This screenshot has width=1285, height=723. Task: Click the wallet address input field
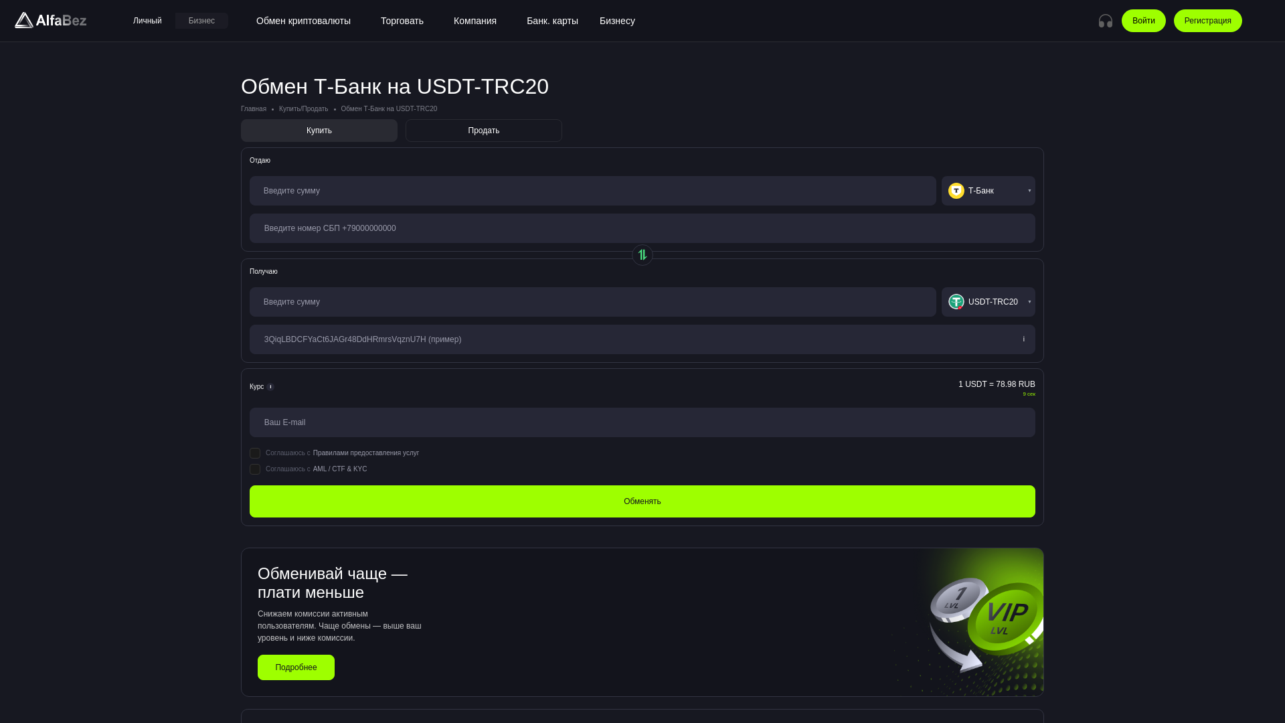642,339
